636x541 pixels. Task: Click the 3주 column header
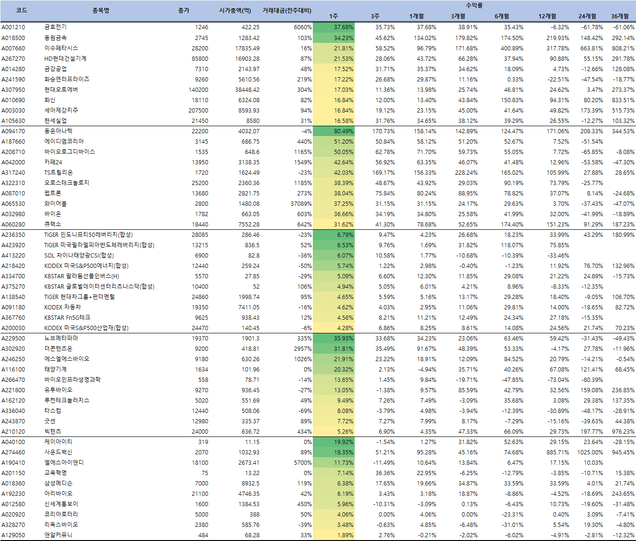pyautogui.click(x=375, y=16)
